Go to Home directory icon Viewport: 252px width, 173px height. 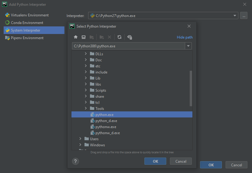[x=76, y=37]
